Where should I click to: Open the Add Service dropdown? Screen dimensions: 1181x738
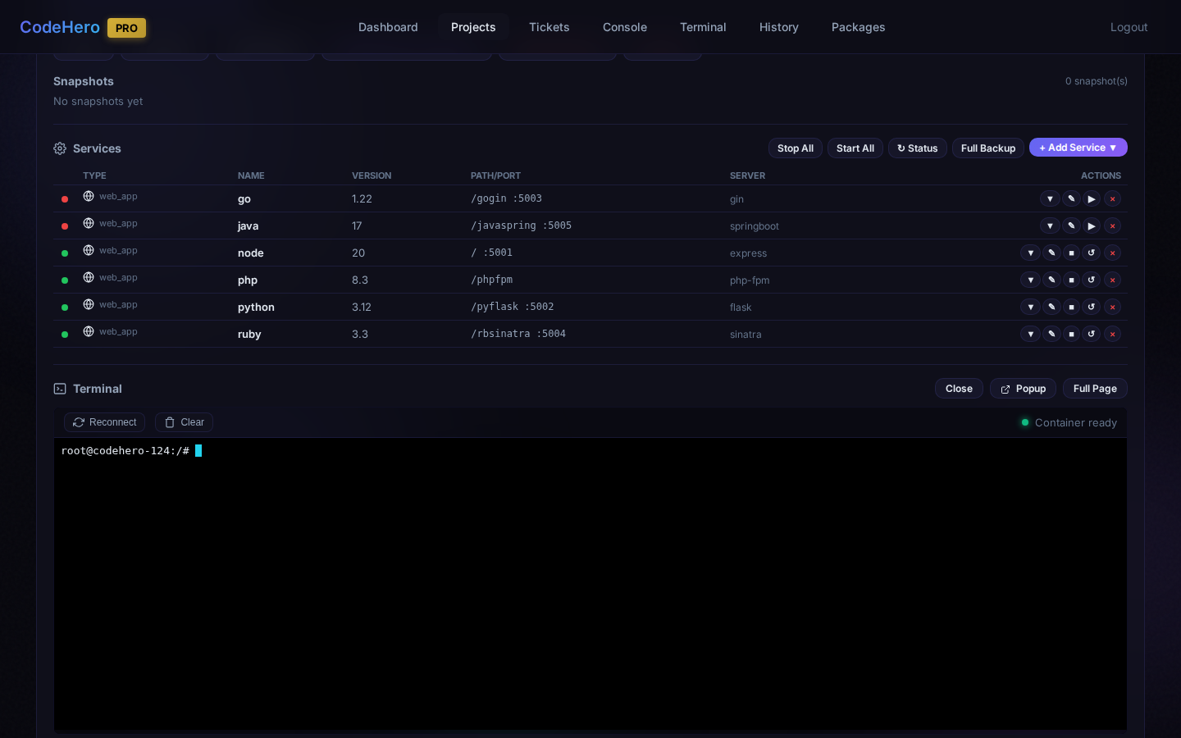point(1078,148)
